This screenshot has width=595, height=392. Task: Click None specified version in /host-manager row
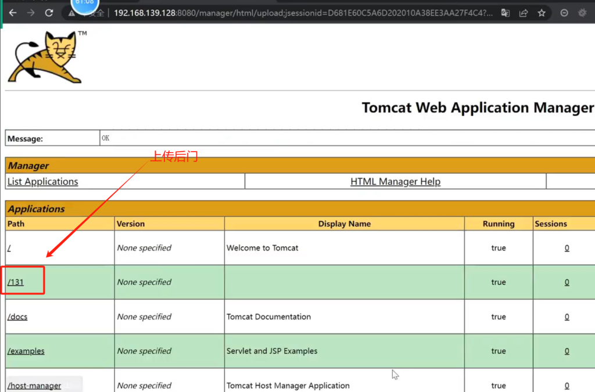click(x=144, y=386)
